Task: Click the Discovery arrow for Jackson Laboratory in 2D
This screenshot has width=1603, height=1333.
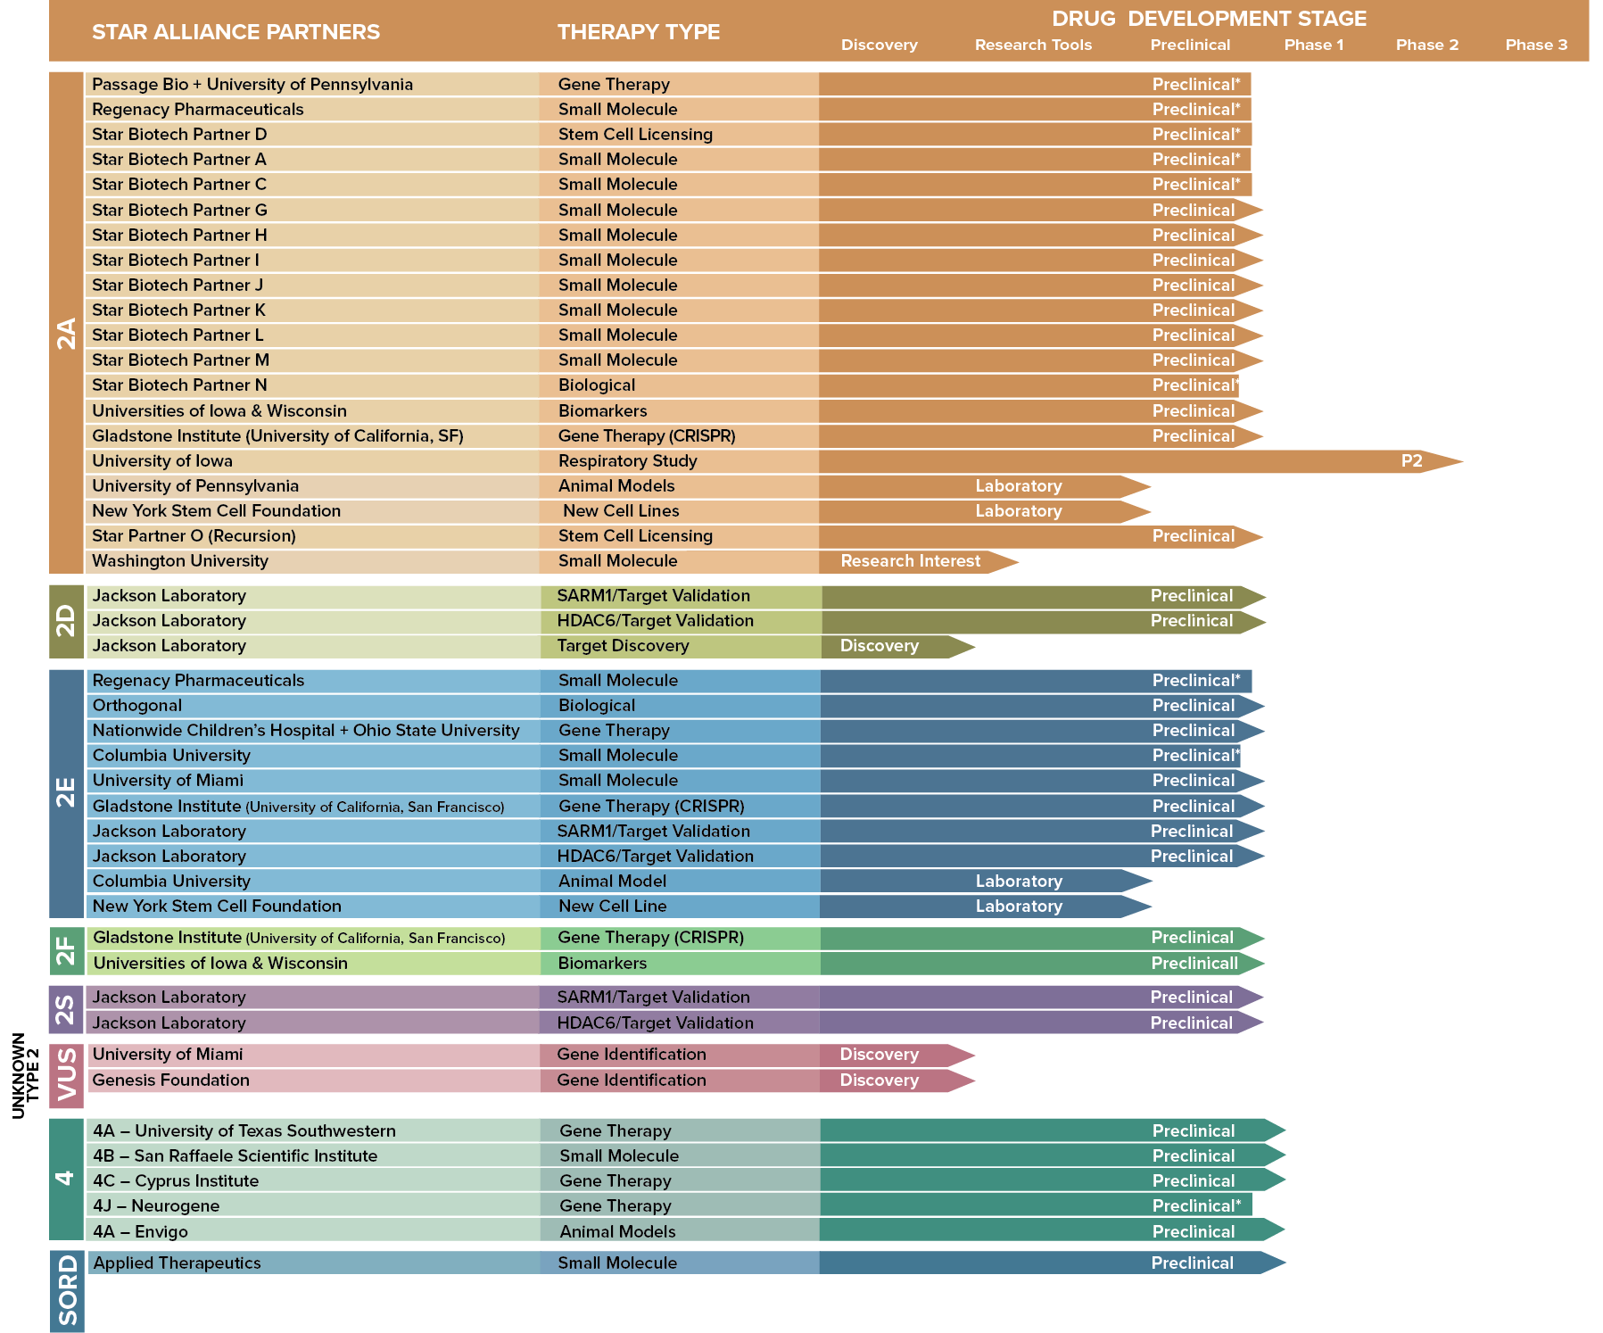Action: pos(897,646)
